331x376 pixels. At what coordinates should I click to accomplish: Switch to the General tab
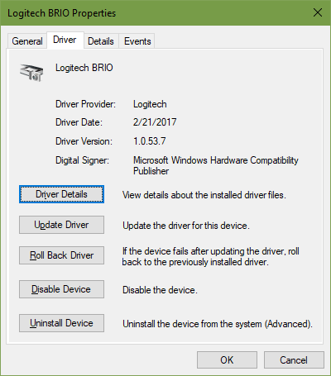point(27,41)
